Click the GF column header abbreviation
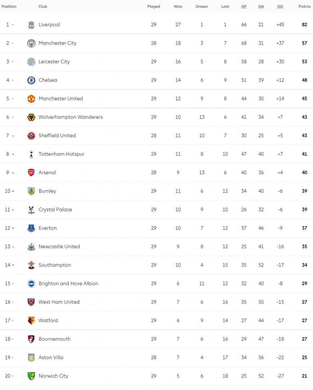 tap(244, 6)
